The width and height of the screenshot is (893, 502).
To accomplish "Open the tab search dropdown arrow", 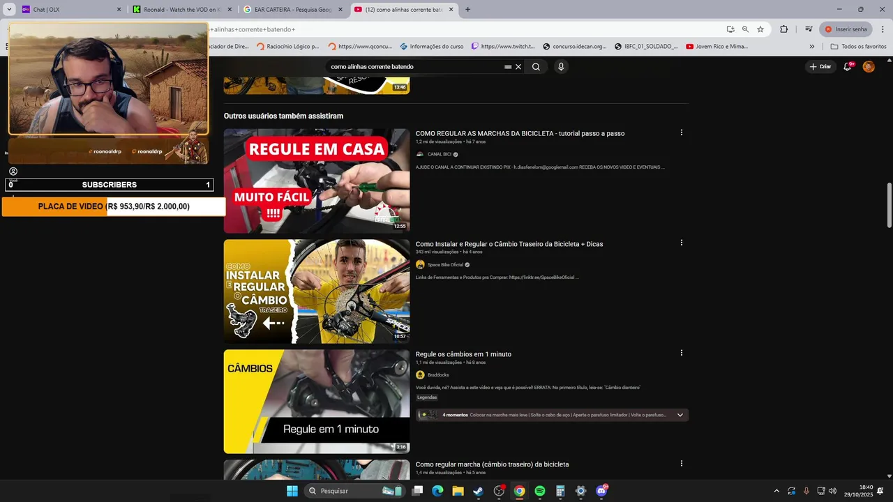I will pos(10,10).
